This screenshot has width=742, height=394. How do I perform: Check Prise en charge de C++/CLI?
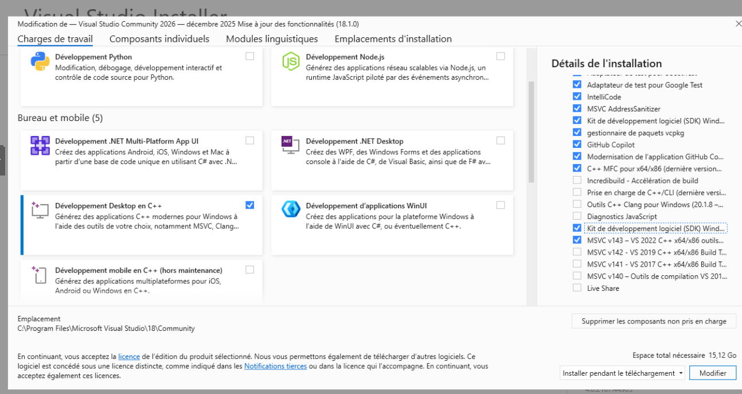(577, 192)
